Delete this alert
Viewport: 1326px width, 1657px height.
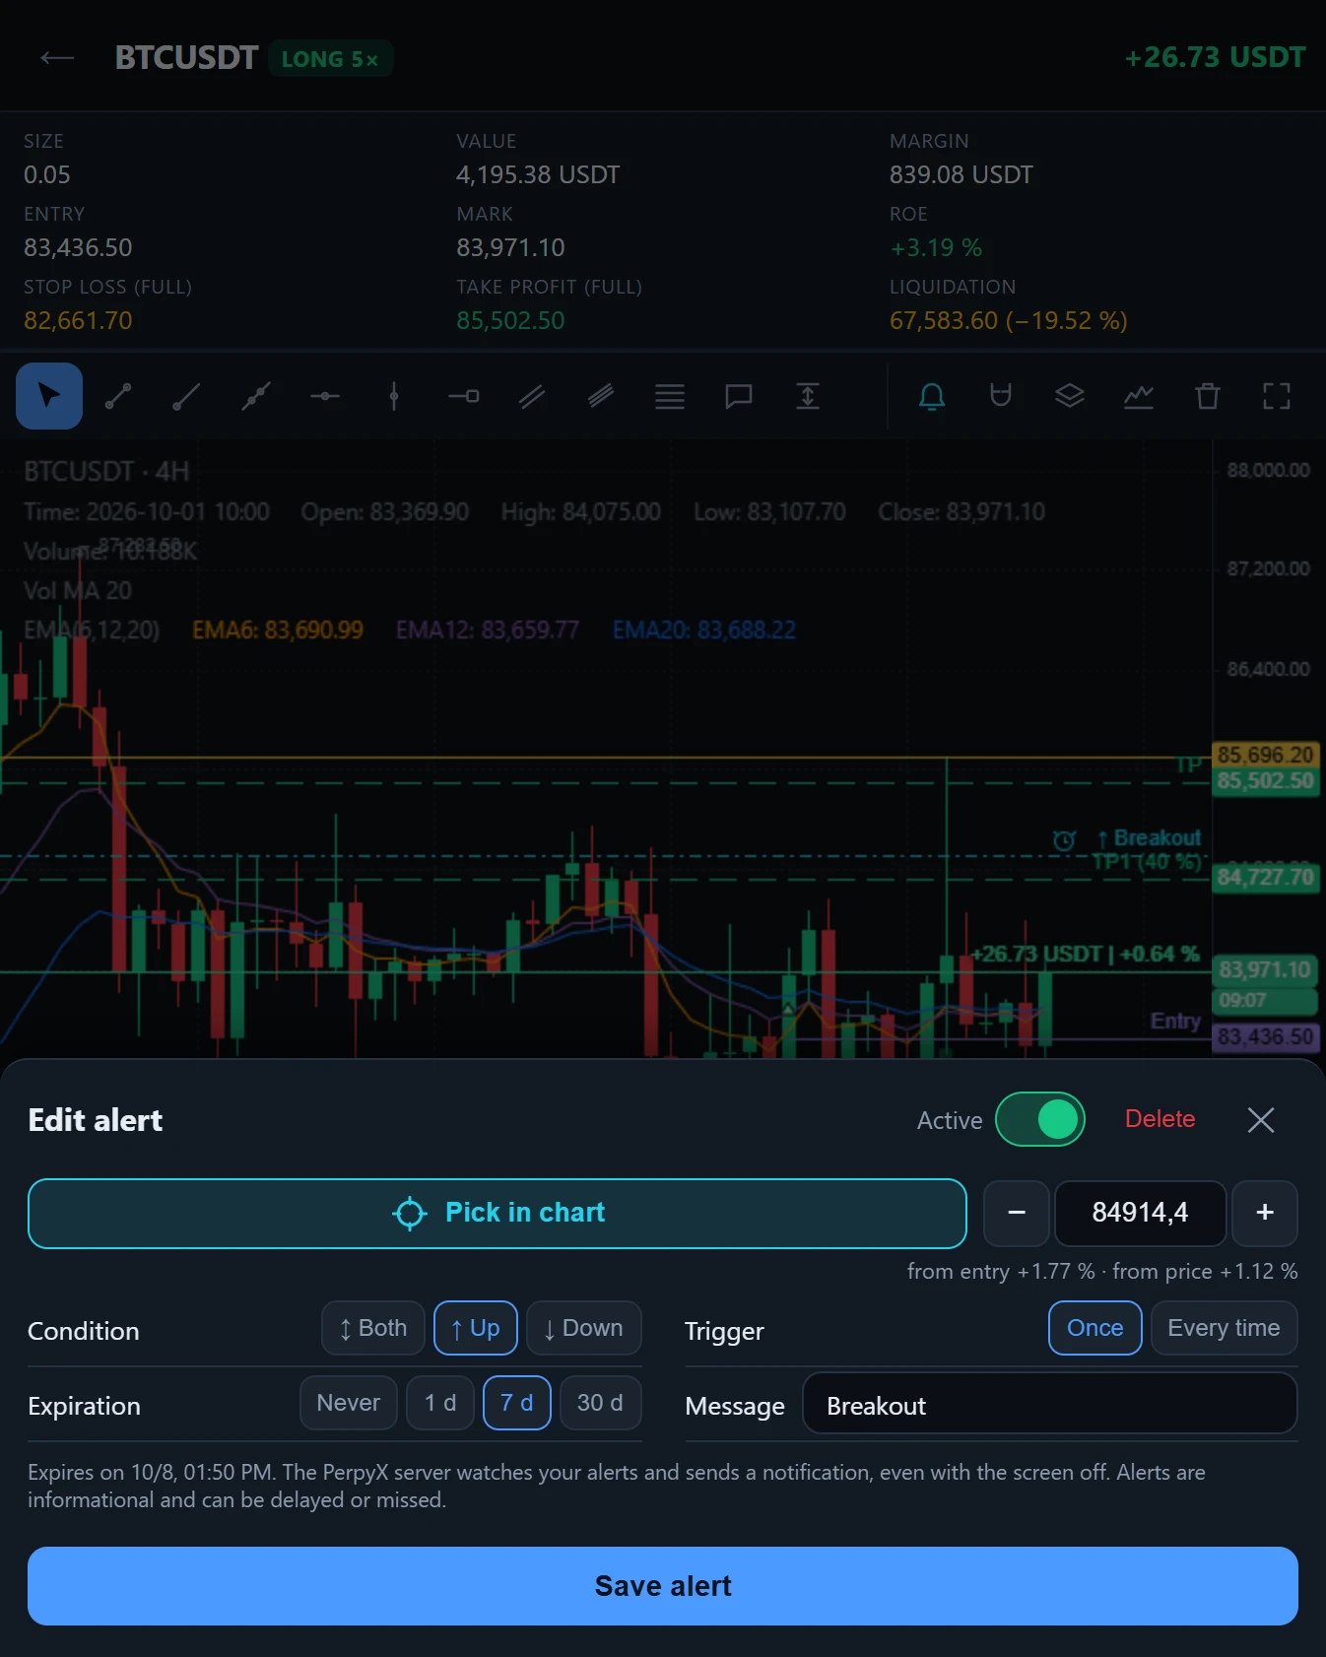pos(1160,1119)
